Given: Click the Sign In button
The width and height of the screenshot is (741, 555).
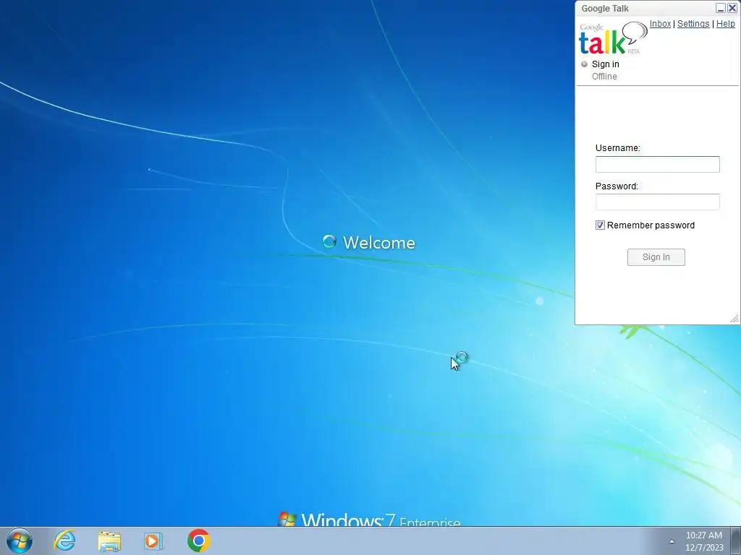Looking at the screenshot, I should pyautogui.click(x=656, y=257).
